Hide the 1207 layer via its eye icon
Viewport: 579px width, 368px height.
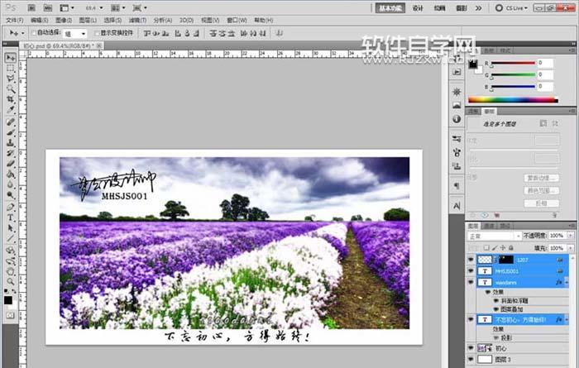click(x=471, y=260)
